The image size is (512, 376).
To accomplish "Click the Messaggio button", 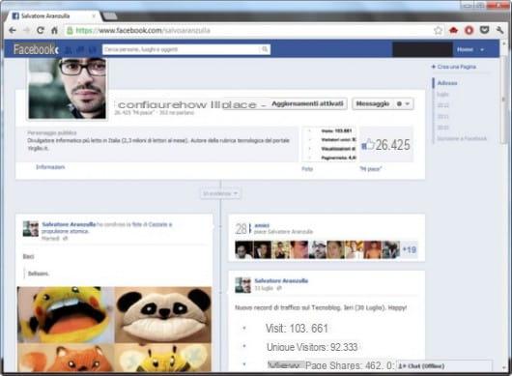I will coord(373,103).
